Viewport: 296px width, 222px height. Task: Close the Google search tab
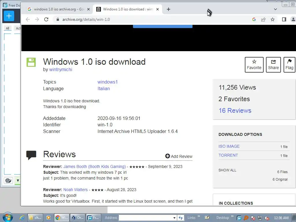pyautogui.click(x=88, y=9)
